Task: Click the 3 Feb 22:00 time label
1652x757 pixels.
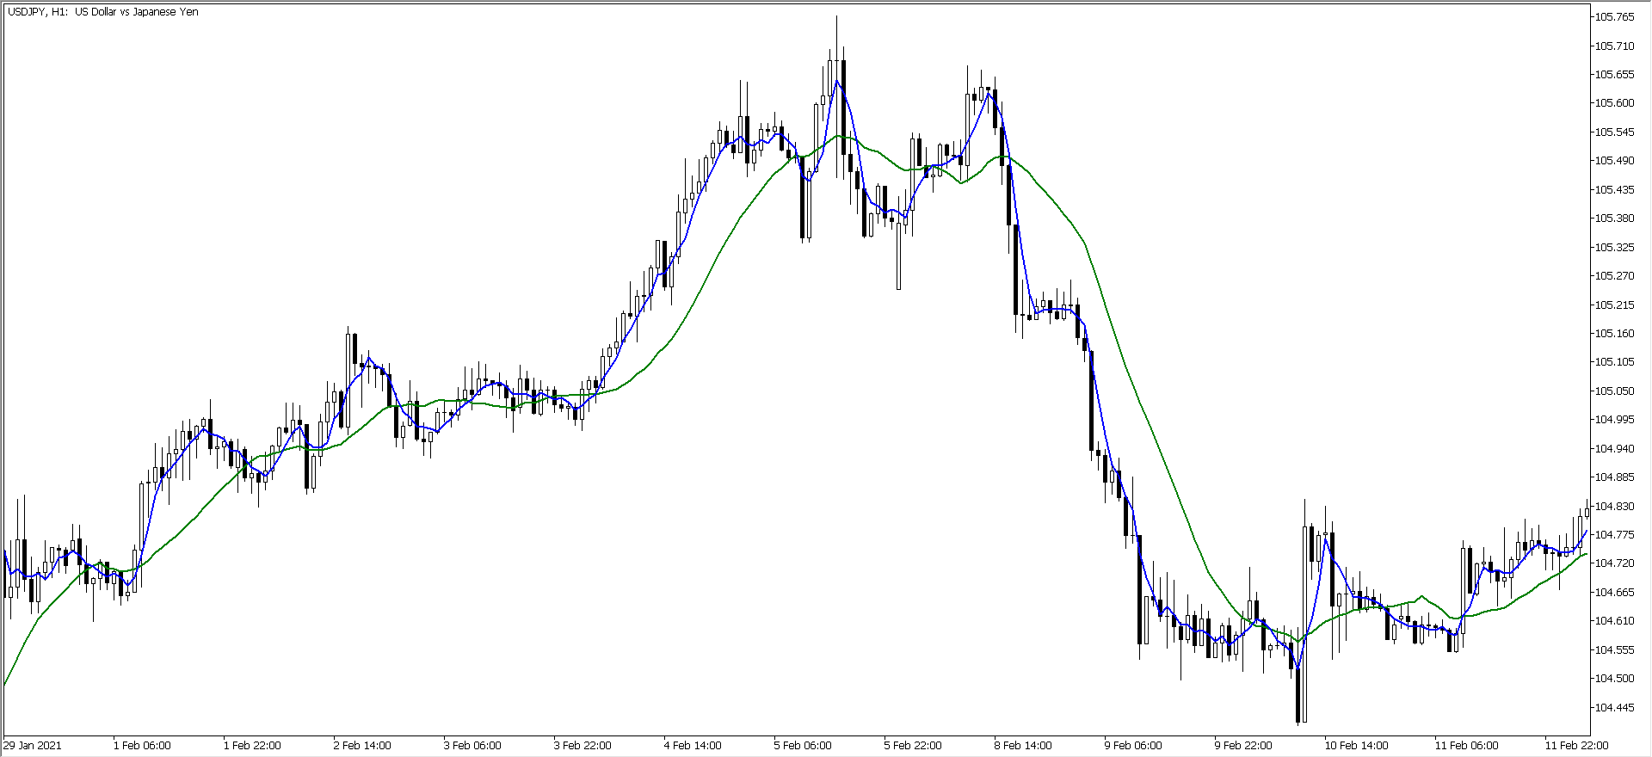Action: (583, 746)
